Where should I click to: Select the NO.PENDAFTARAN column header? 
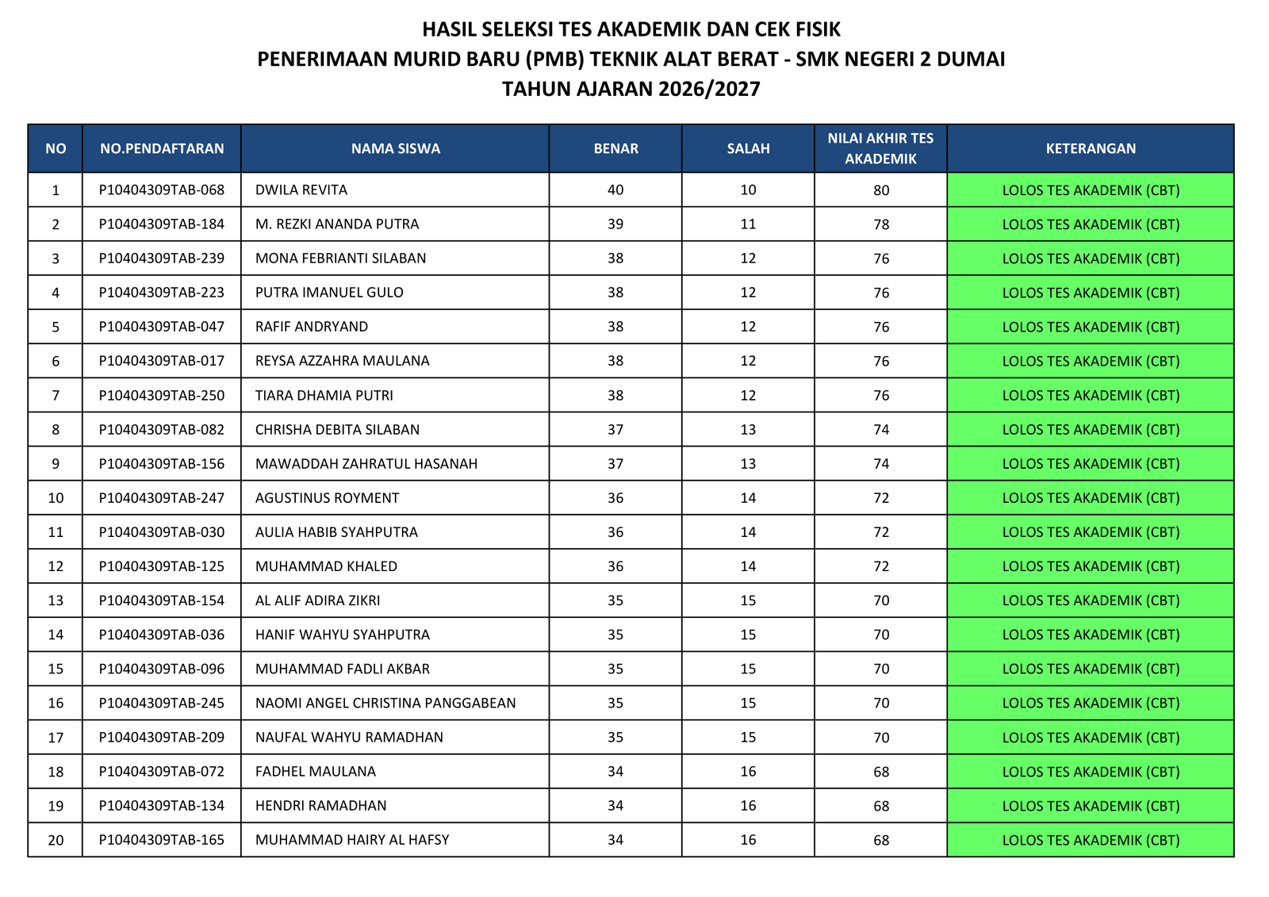[162, 148]
